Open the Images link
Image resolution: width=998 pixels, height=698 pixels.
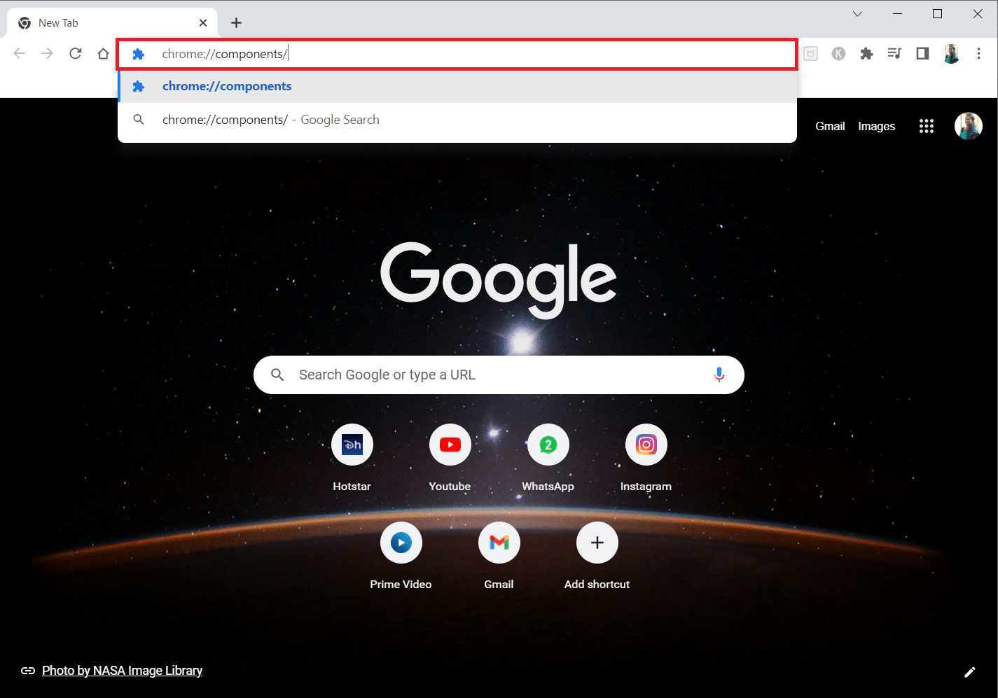point(876,126)
